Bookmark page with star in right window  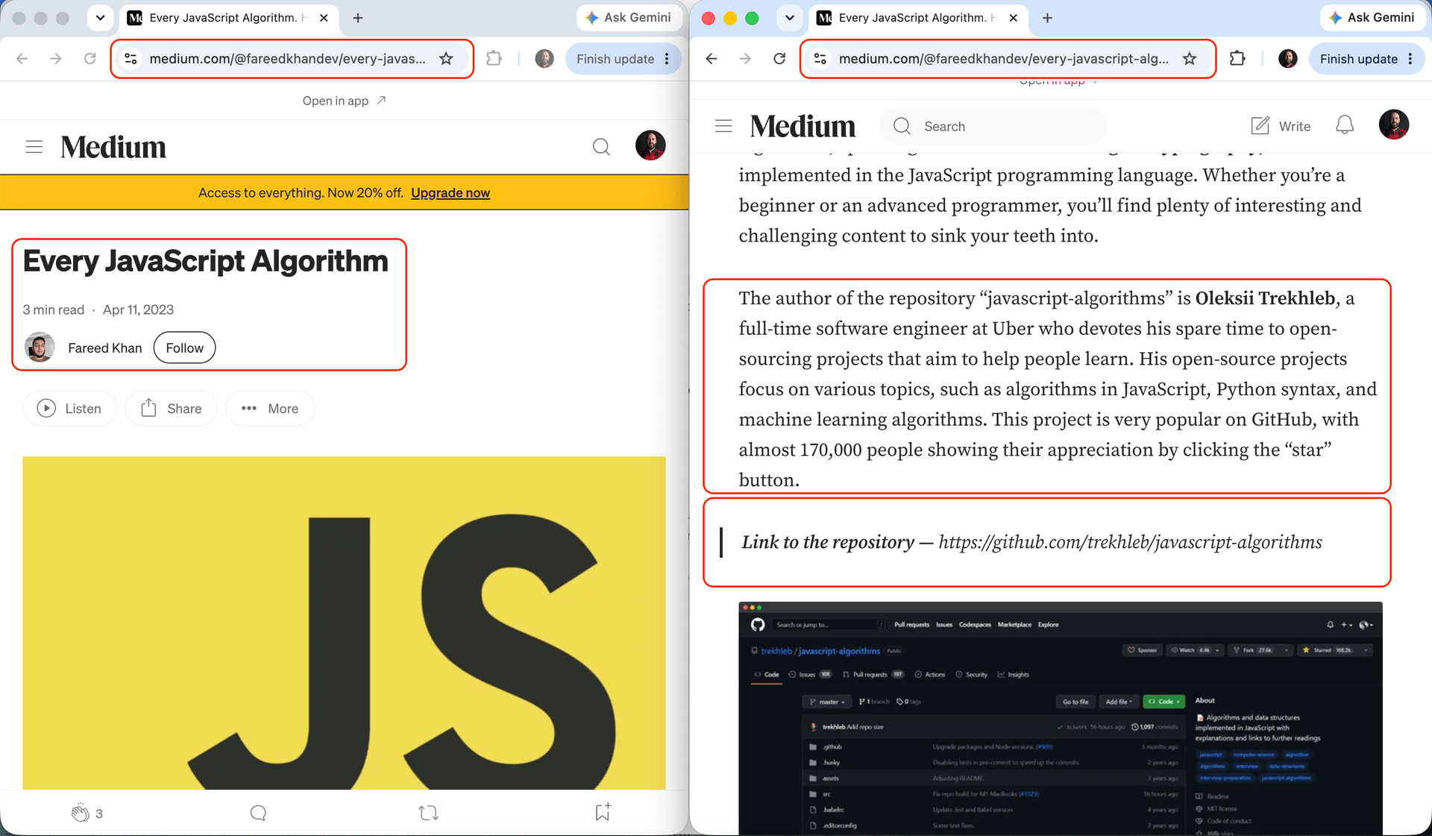click(x=1190, y=59)
